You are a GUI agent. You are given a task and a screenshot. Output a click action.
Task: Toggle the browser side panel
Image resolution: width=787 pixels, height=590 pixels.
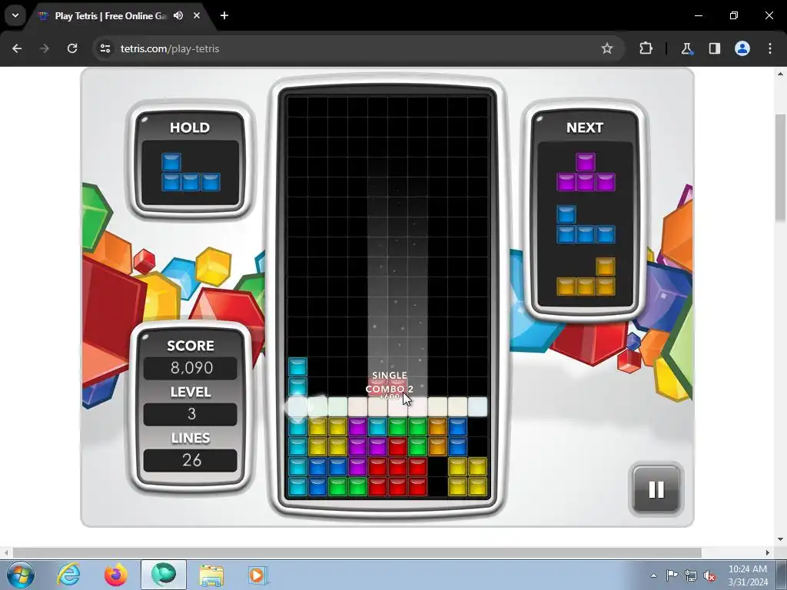click(714, 48)
